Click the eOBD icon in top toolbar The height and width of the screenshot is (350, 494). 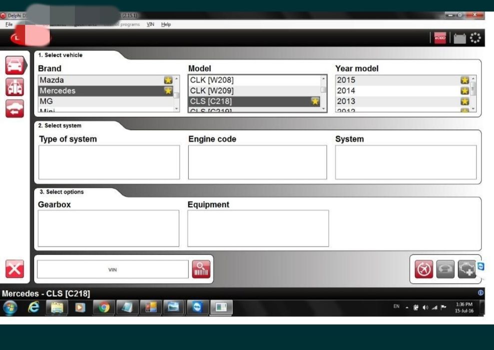coord(440,38)
